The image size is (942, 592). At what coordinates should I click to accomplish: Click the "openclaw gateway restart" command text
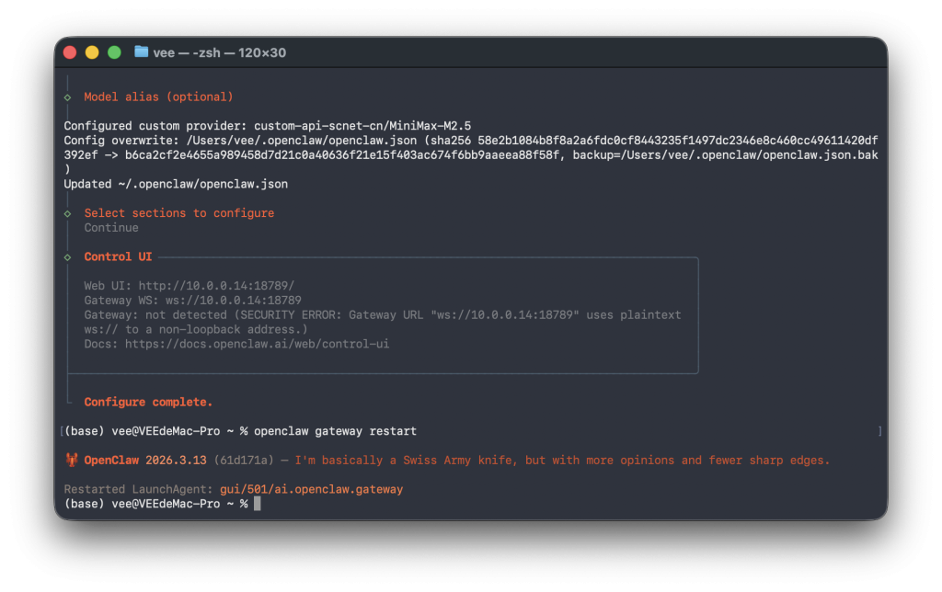tap(335, 431)
